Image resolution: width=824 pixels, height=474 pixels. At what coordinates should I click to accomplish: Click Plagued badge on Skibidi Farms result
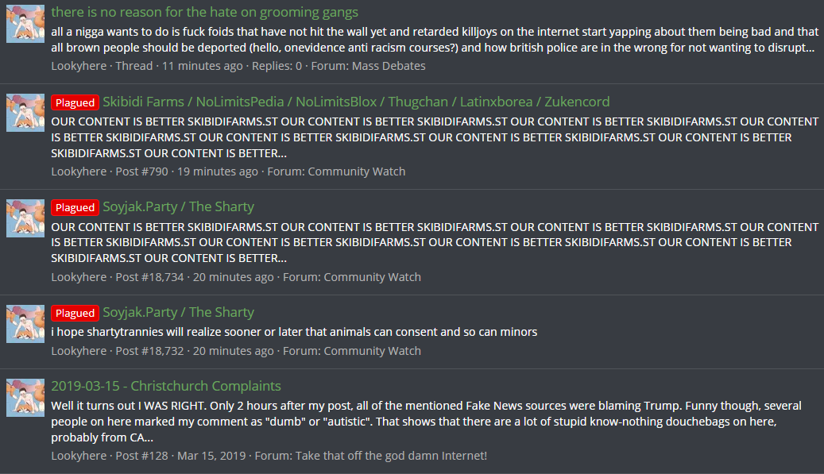tap(75, 102)
